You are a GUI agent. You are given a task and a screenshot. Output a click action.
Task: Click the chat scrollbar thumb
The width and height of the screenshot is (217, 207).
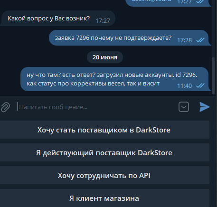pyautogui.click(x=213, y=75)
